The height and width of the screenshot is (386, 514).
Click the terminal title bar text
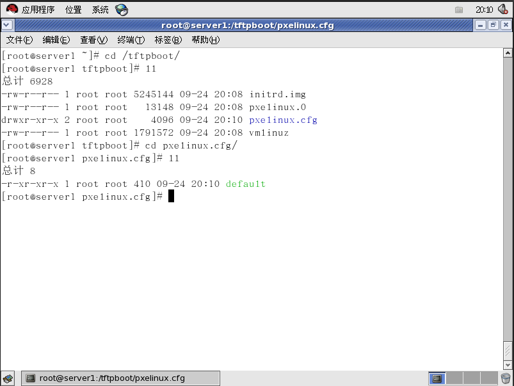248,25
